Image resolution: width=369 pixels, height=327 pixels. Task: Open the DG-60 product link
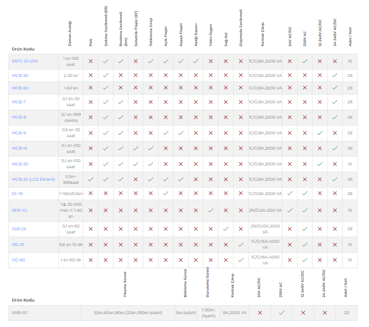pos(19,260)
